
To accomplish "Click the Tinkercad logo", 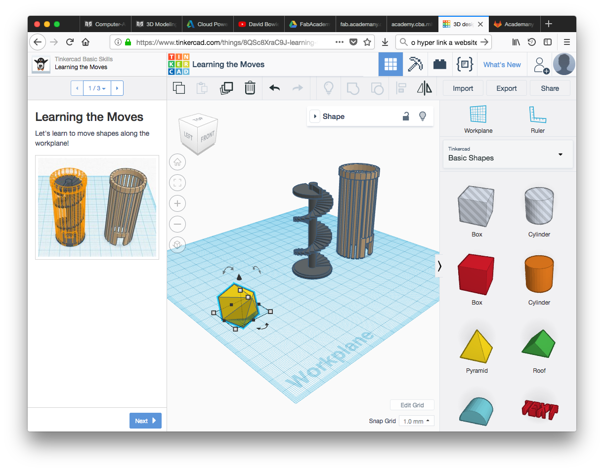I will [x=178, y=64].
